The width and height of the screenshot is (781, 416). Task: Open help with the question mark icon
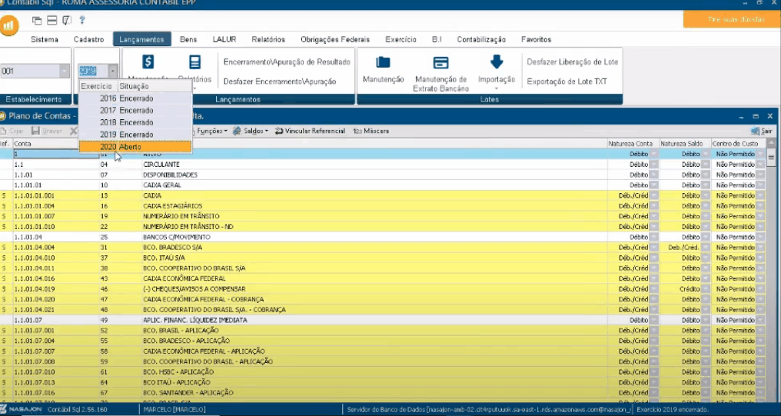(x=82, y=21)
